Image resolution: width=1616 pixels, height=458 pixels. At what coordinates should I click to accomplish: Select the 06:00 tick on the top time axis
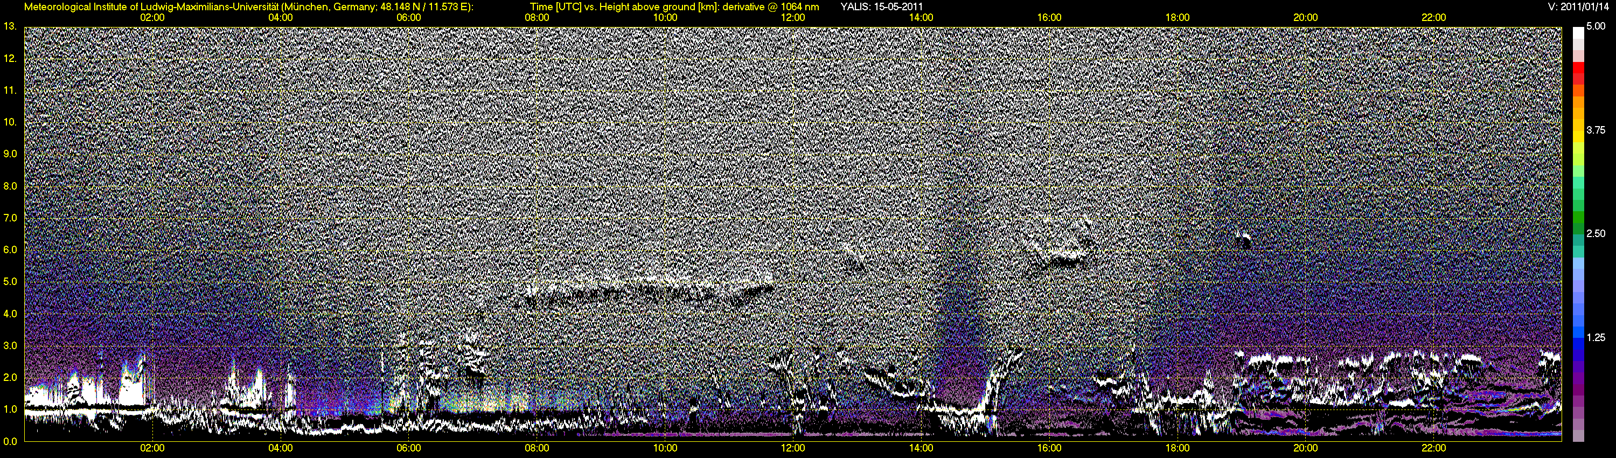(x=408, y=18)
